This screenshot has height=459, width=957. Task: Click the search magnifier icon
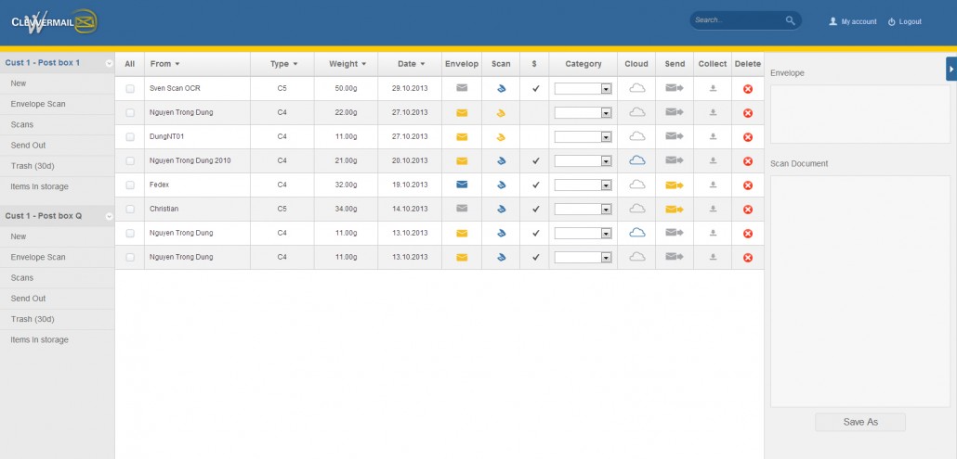(790, 20)
